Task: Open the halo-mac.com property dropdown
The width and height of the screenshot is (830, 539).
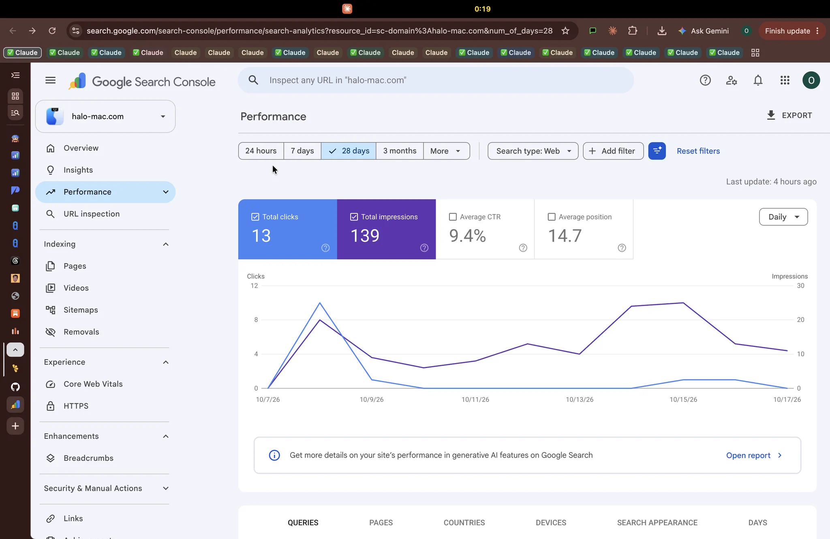Action: click(x=105, y=116)
